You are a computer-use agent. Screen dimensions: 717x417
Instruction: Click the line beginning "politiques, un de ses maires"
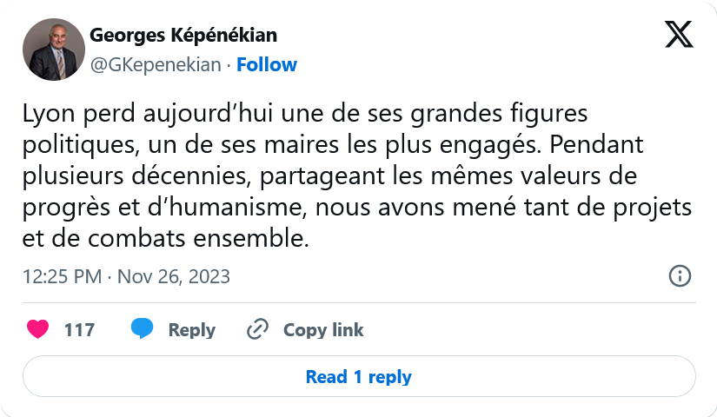pos(333,145)
